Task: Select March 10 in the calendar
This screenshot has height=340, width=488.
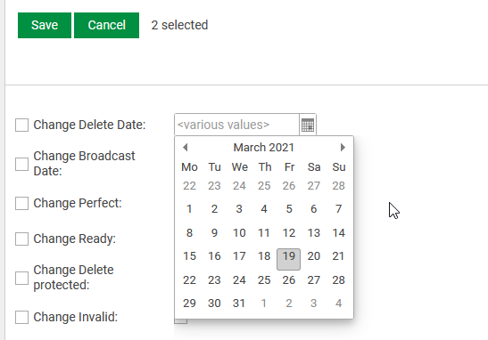Action: [239, 233]
